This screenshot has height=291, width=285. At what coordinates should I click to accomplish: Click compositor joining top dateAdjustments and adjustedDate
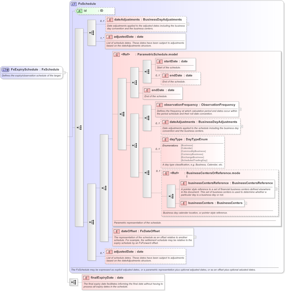92,33
